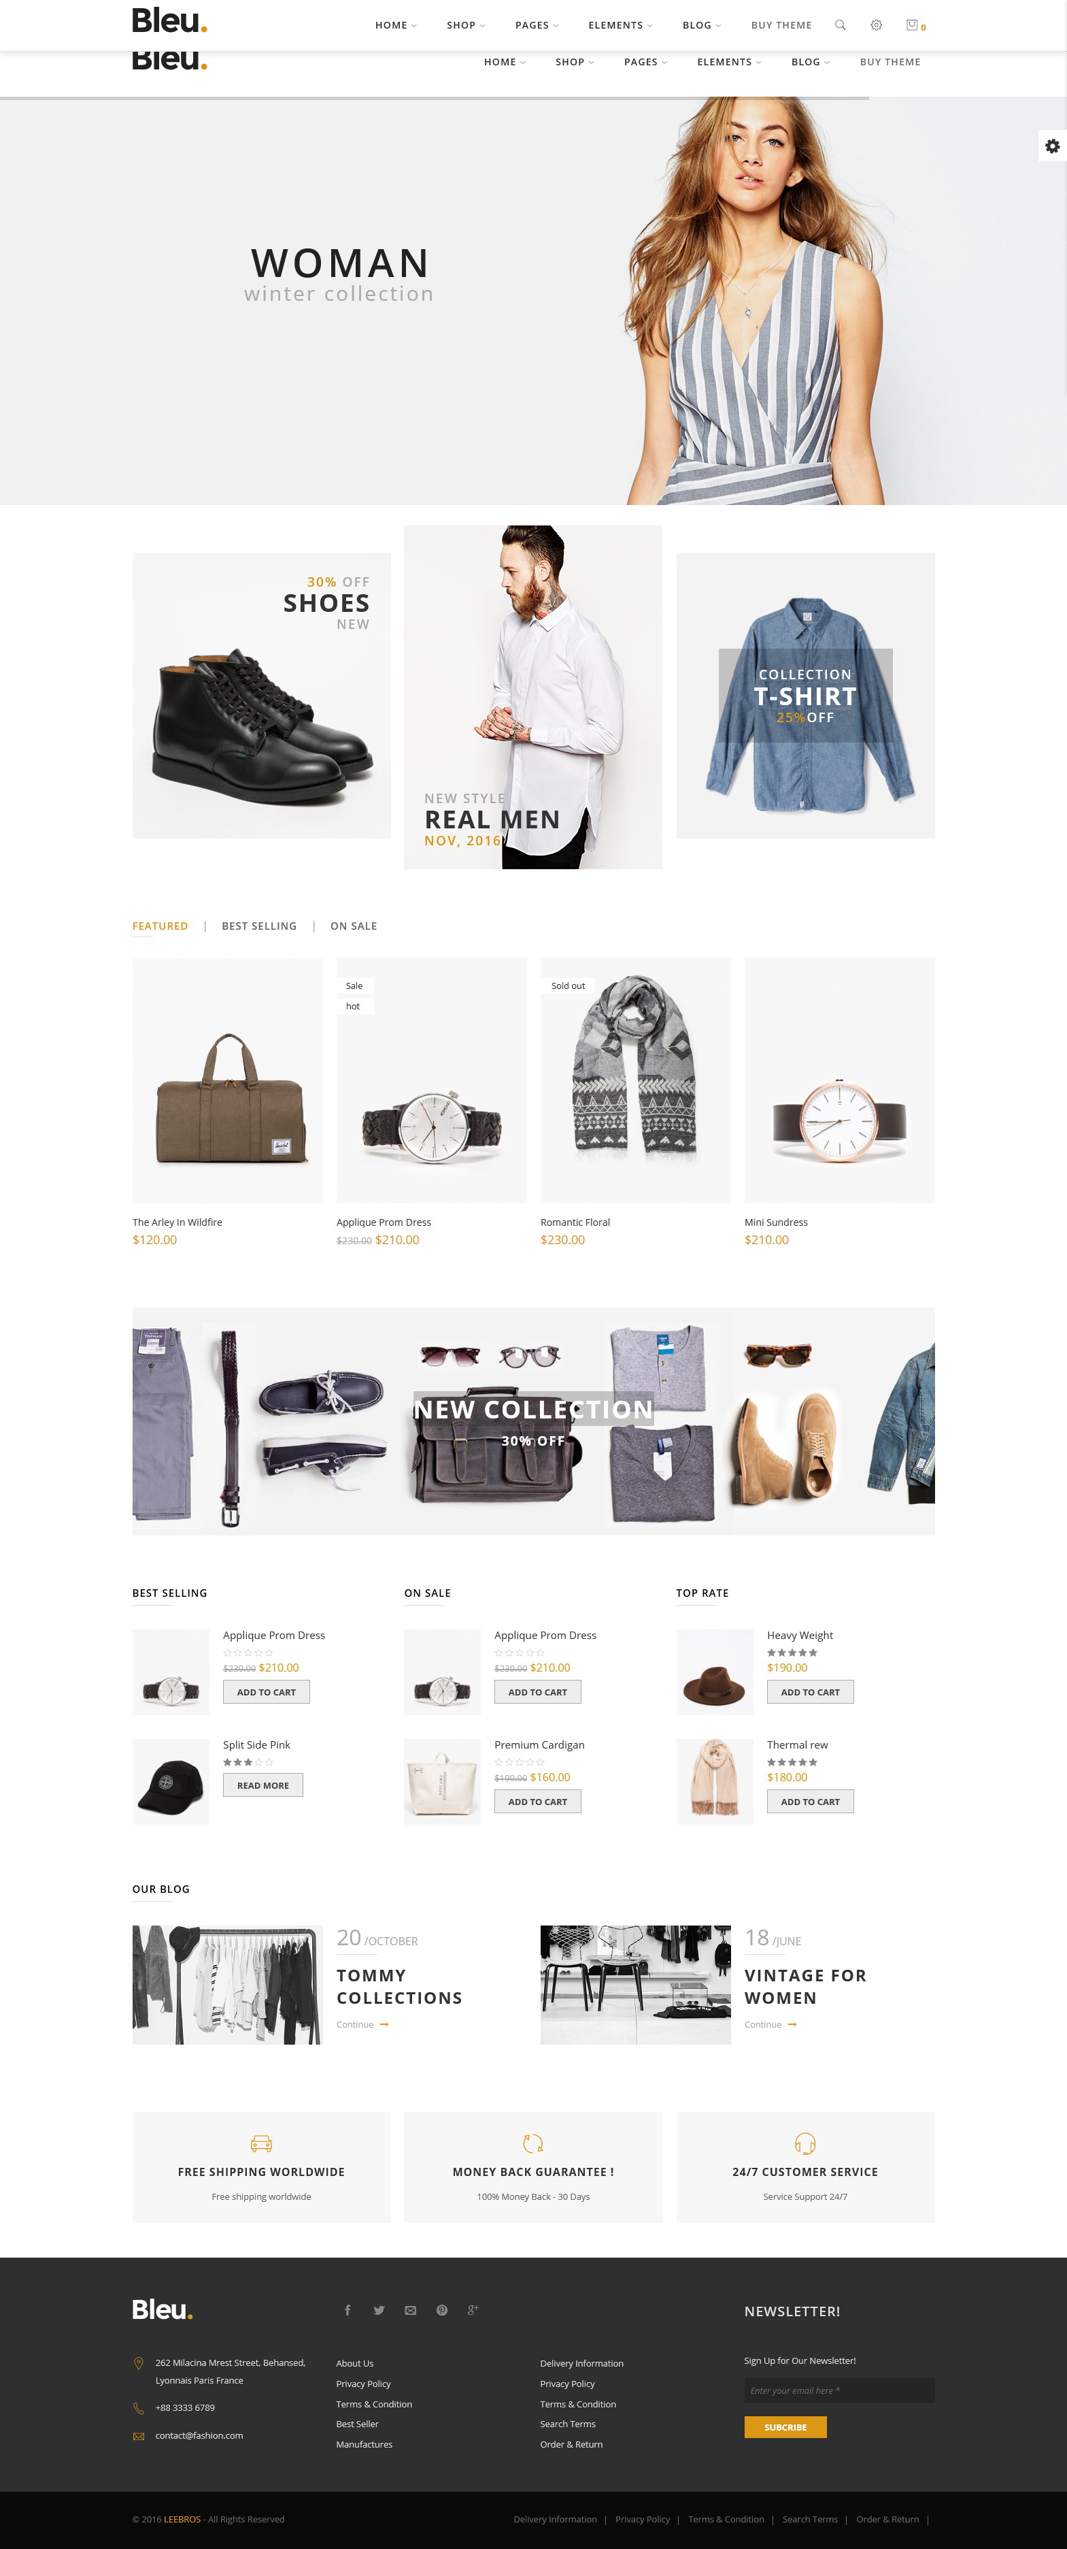The width and height of the screenshot is (1067, 2549).
Task: Open the search icon in header
Action: [x=840, y=25]
